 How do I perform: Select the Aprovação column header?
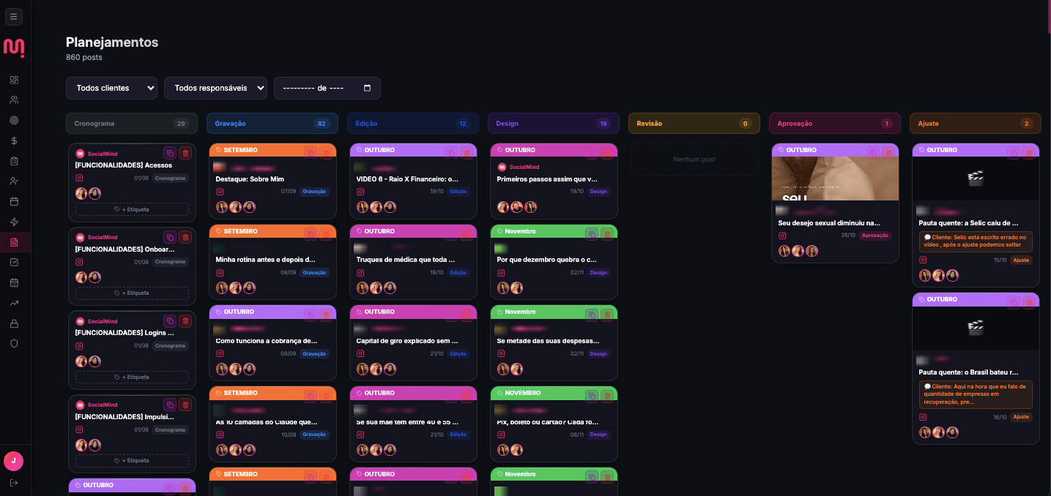pos(835,124)
